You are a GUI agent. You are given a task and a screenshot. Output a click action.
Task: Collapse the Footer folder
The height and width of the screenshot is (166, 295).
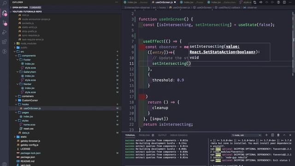tap(18, 59)
